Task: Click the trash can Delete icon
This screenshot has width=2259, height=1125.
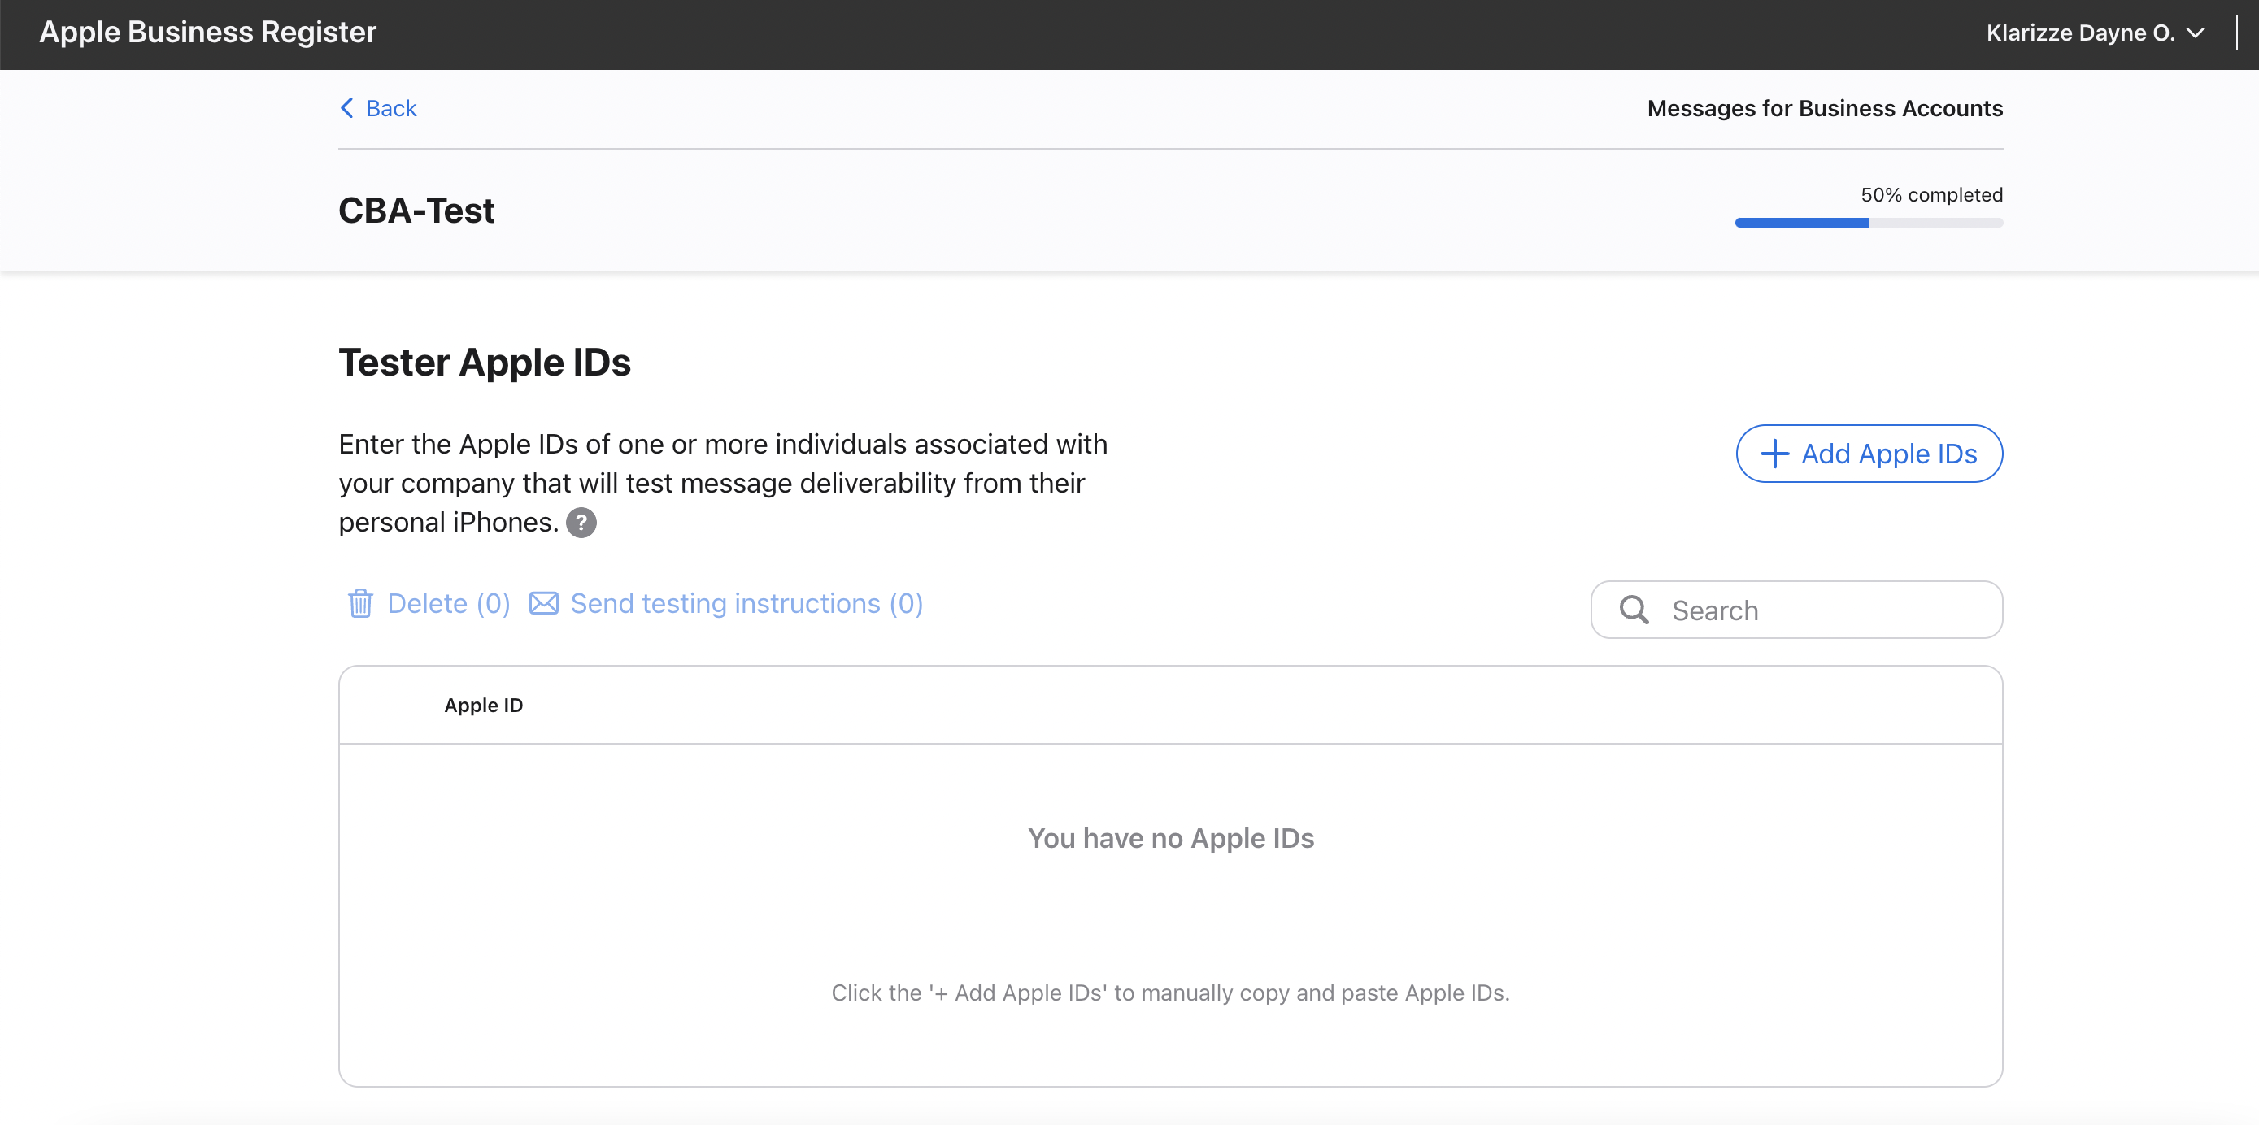Action: coord(360,603)
